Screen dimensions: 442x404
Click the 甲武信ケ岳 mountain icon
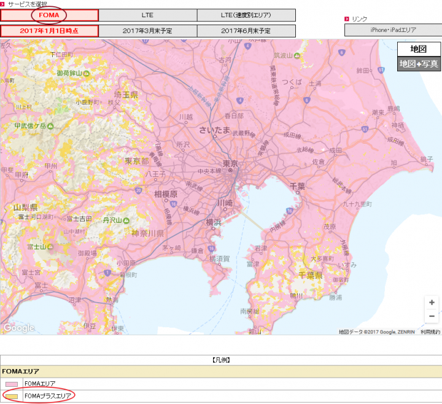pos(50,126)
